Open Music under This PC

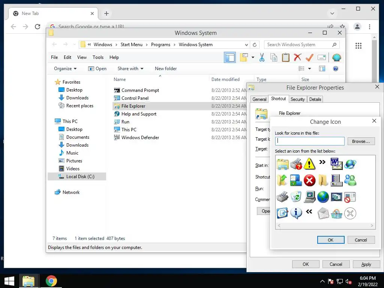coord(72,153)
